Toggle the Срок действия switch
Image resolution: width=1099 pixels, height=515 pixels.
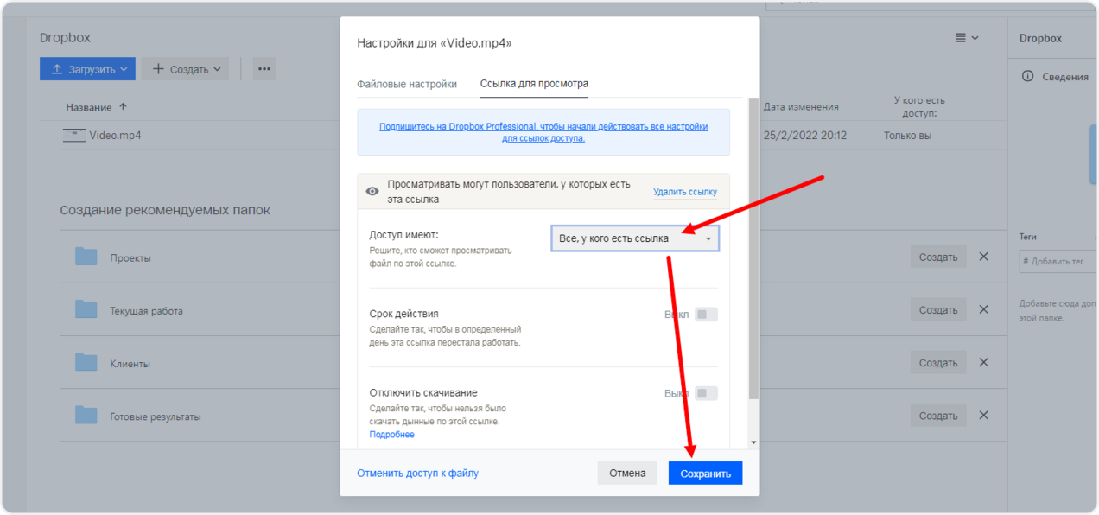[x=707, y=315]
